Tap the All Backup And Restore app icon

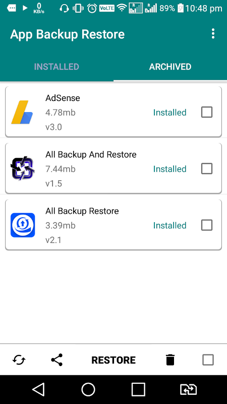[x=23, y=169]
